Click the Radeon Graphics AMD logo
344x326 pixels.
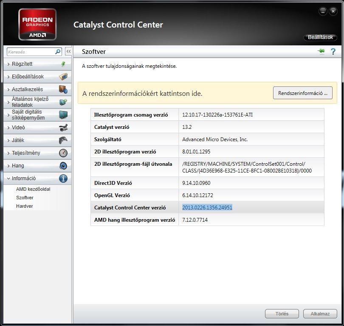pos(37,24)
